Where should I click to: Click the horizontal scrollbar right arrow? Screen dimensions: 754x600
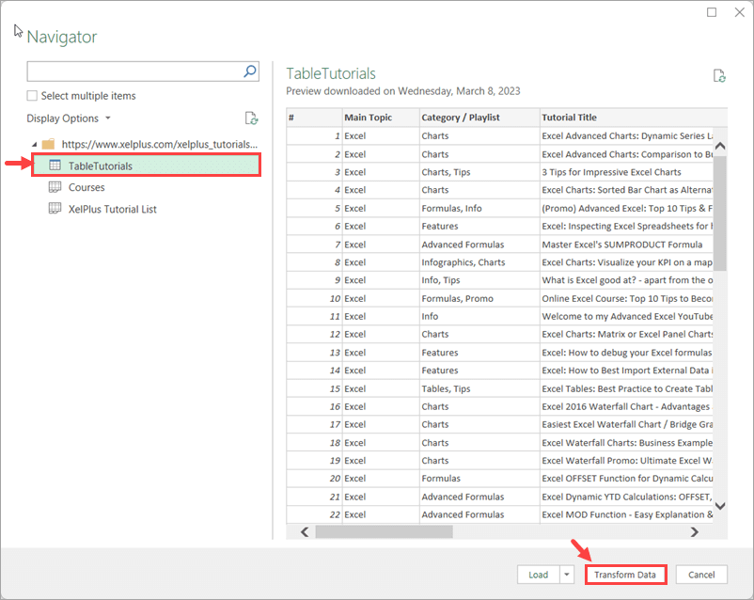coord(695,532)
